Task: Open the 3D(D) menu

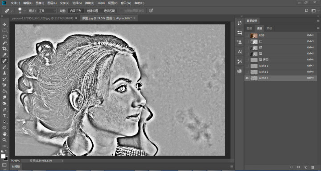Action: [101, 3]
